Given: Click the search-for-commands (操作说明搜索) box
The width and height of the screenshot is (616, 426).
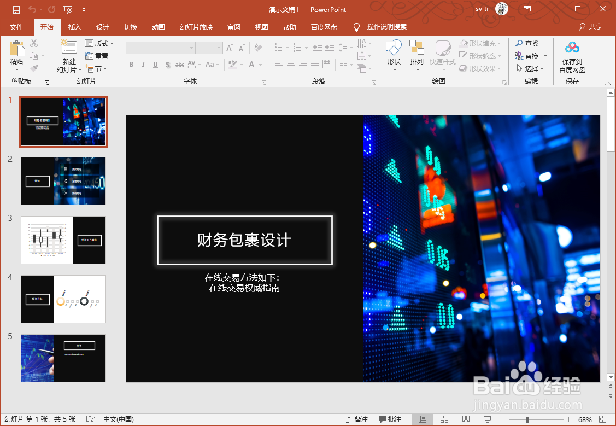Looking at the screenshot, I should [386, 27].
